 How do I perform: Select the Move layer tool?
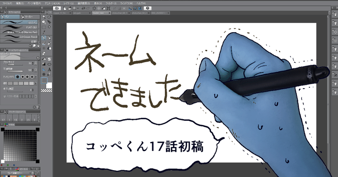(49, 22)
